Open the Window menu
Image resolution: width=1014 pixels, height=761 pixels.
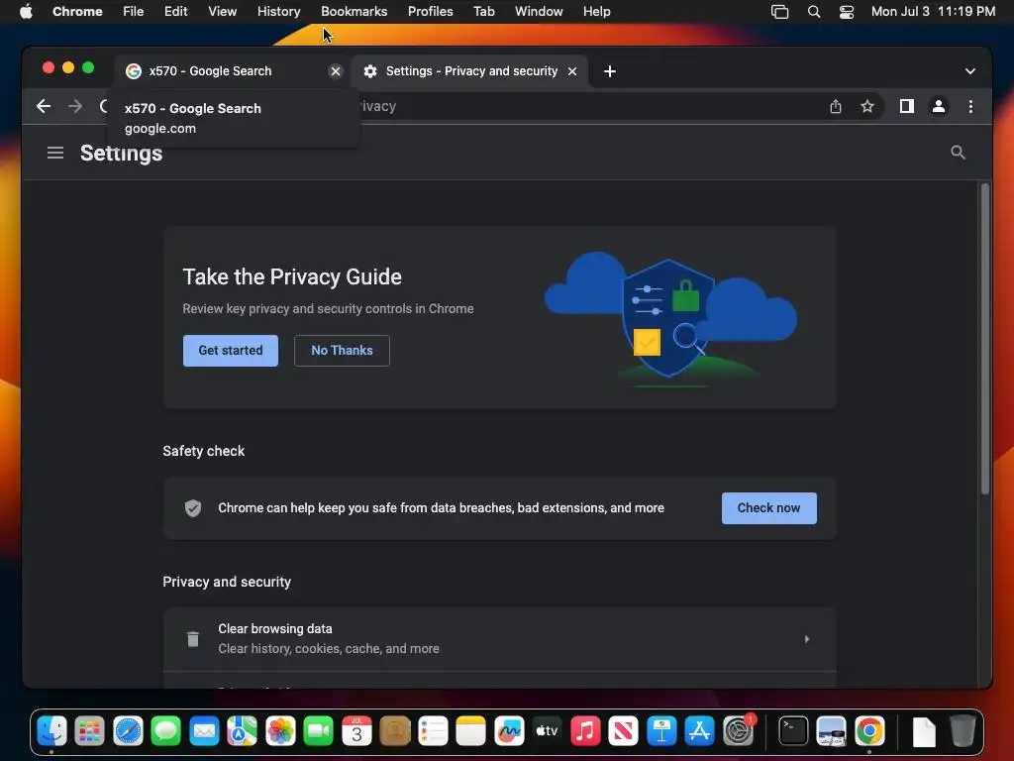539,12
